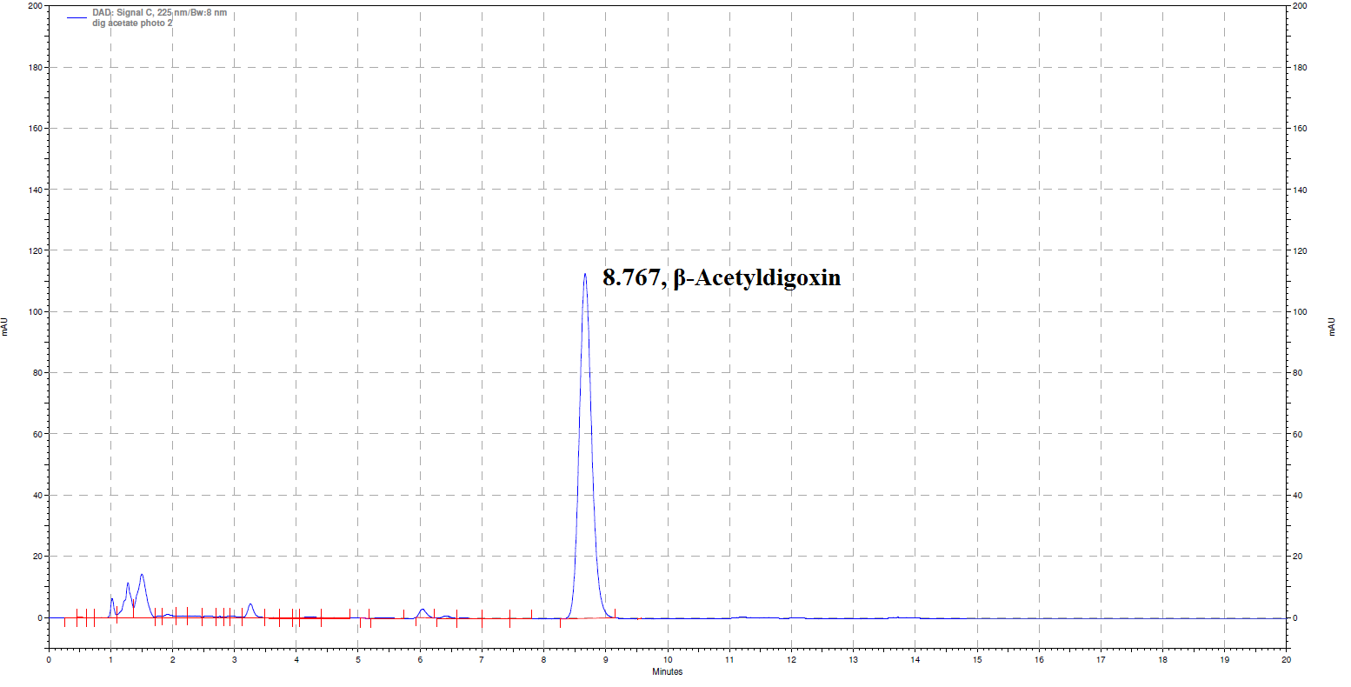Click the 'Minutes' x-axis title
Screen dimensions: 1351x687
pos(667,672)
